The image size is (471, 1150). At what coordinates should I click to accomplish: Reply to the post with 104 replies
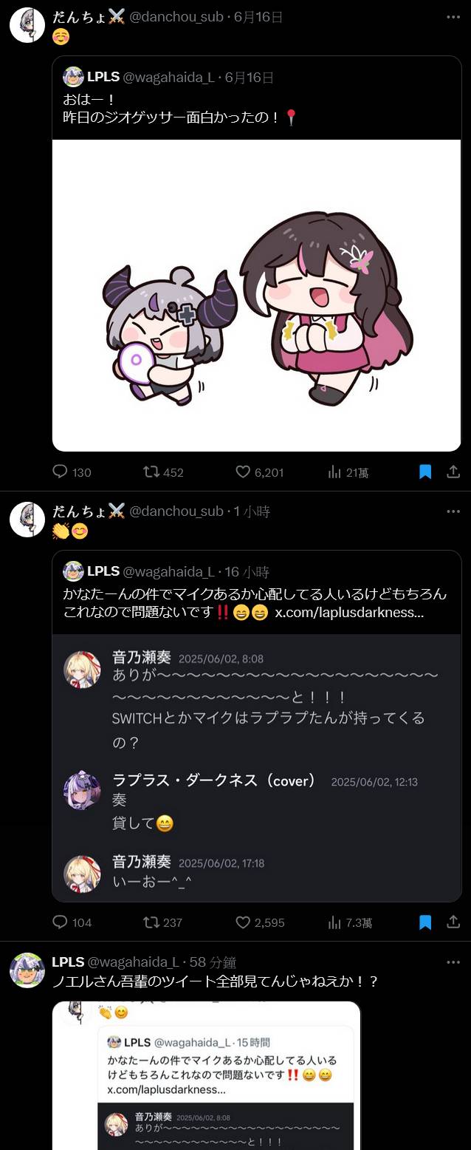[x=61, y=922]
